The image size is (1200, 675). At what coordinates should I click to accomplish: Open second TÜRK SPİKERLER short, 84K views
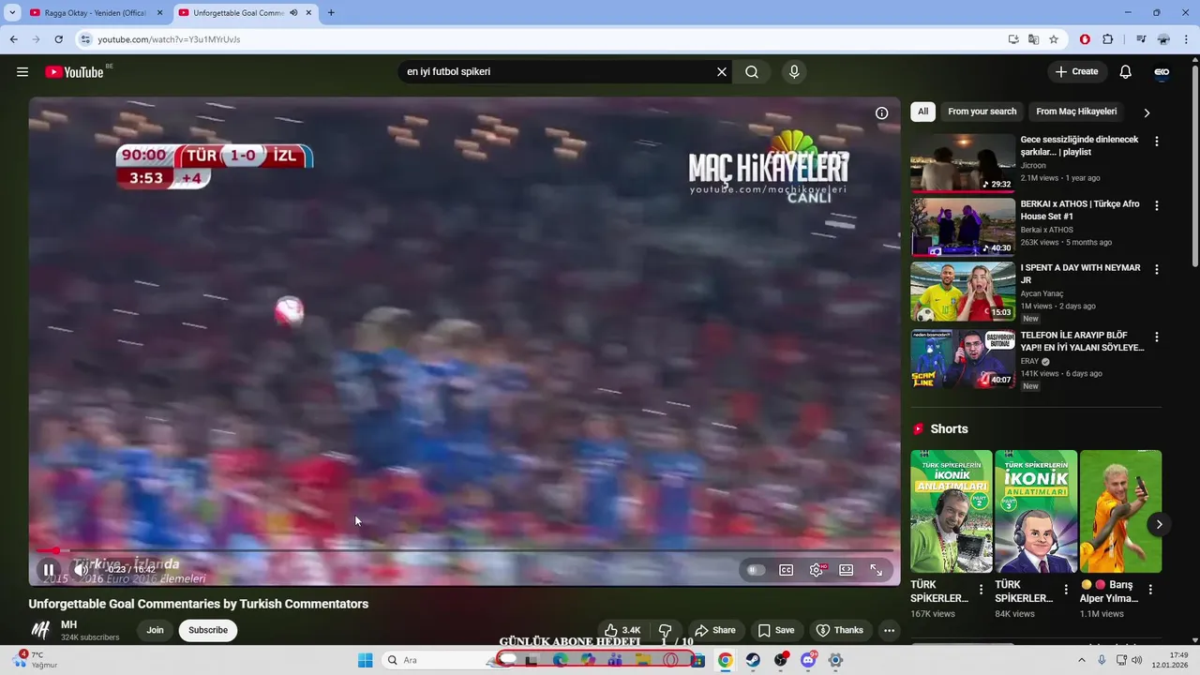click(x=1035, y=511)
